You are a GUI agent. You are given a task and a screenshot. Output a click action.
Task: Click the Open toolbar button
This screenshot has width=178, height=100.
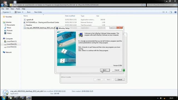coord(18,12)
